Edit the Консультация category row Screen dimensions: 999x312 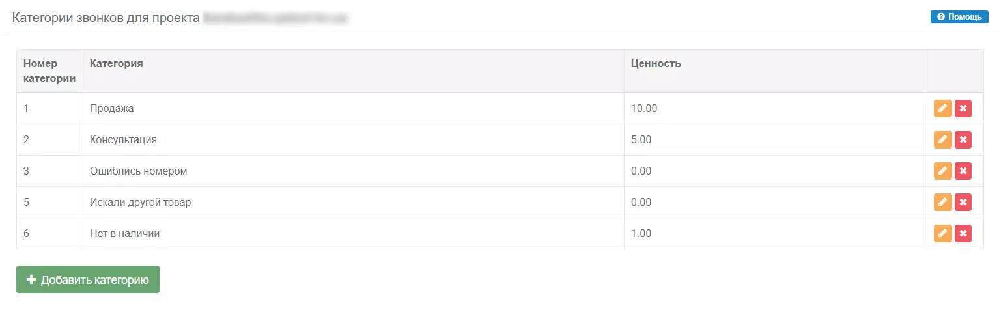pos(942,140)
